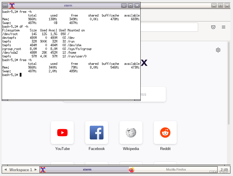Click the '473Mi' available memory value
The height and width of the screenshot is (176, 233).
(x=135, y=67)
